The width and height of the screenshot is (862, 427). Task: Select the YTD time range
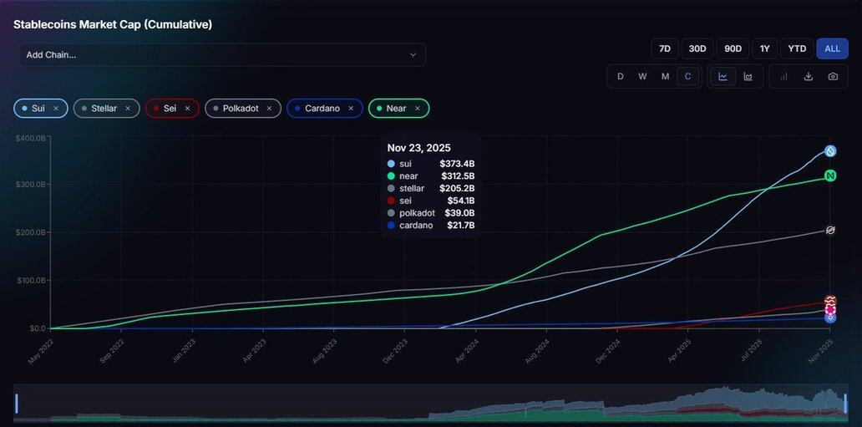[x=797, y=48]
